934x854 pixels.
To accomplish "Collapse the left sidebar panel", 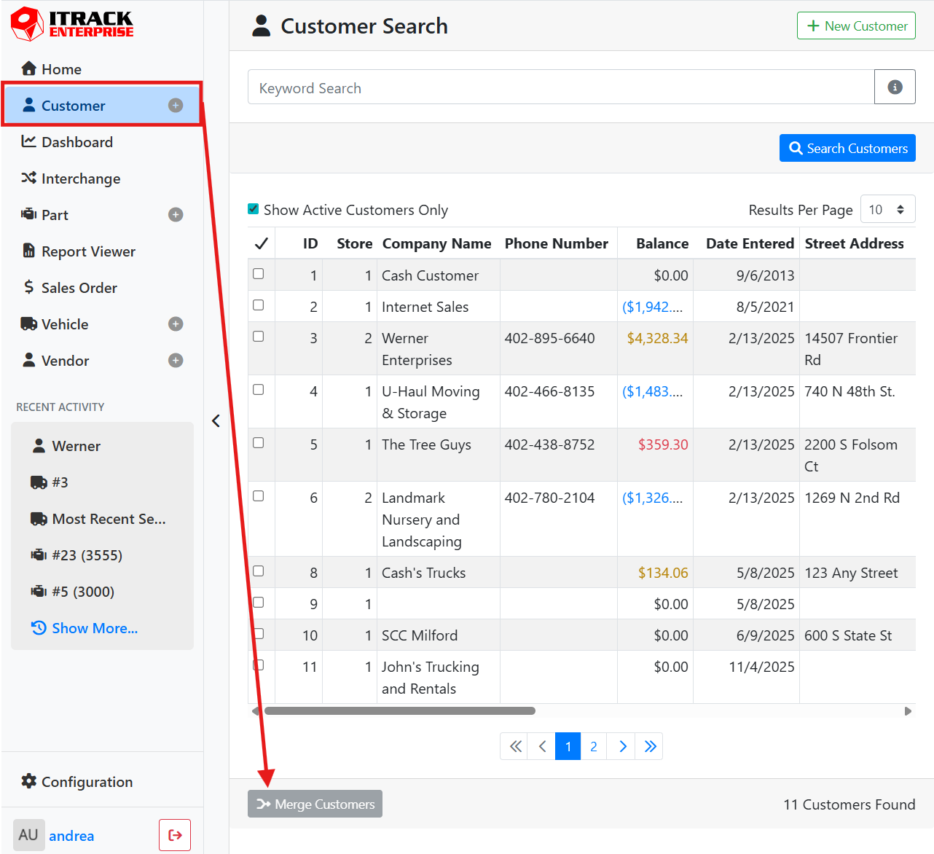I will pyautogui.click(x=216, y=421).
